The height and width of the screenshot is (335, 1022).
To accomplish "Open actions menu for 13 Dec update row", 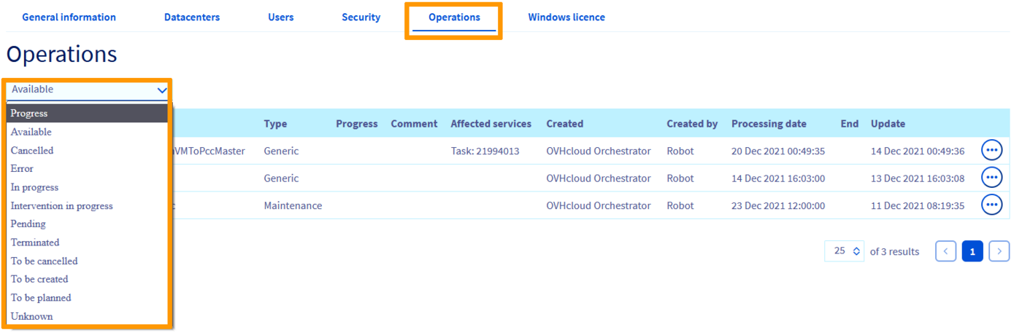I will tap(991, 178).
